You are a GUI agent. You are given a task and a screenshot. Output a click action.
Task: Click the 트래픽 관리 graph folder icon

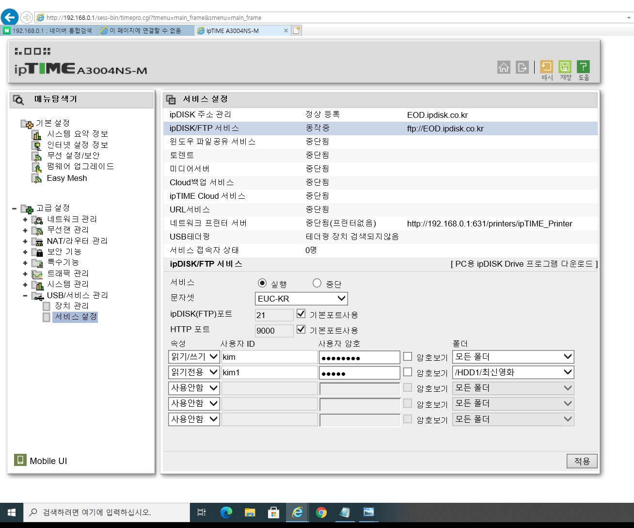pos(37,273)
